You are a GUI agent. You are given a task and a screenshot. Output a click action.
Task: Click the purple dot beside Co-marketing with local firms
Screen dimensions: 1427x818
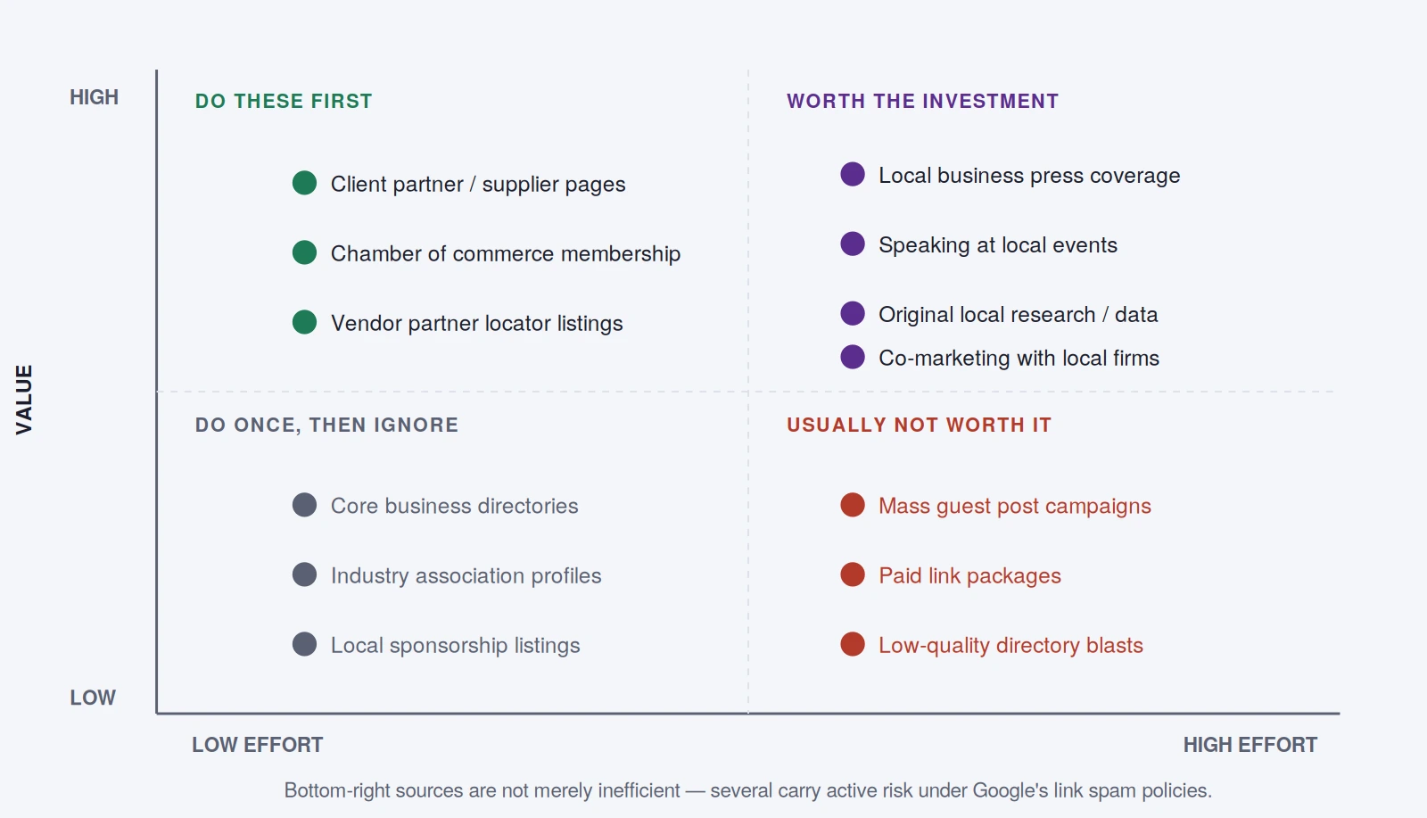tap(853, 357)
